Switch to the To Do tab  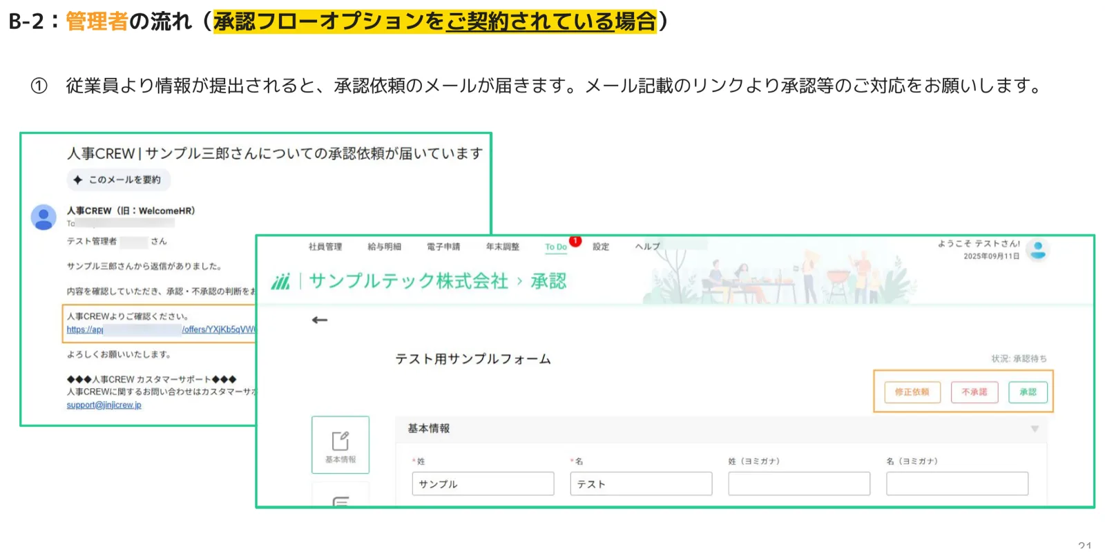[556, 247]
